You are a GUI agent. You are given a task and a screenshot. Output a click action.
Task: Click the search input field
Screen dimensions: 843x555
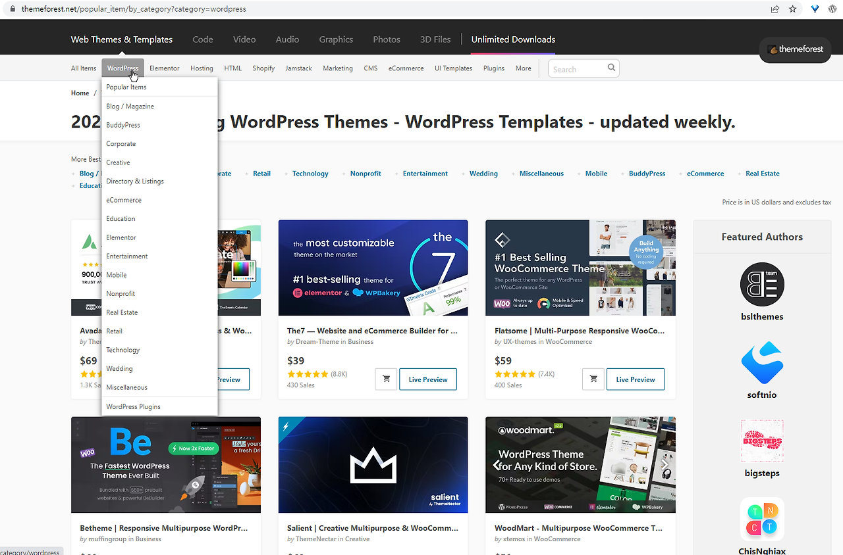[578, 68]
